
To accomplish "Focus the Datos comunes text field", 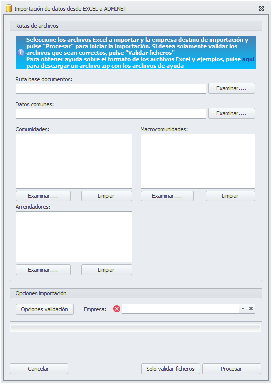I will point(111,114).
